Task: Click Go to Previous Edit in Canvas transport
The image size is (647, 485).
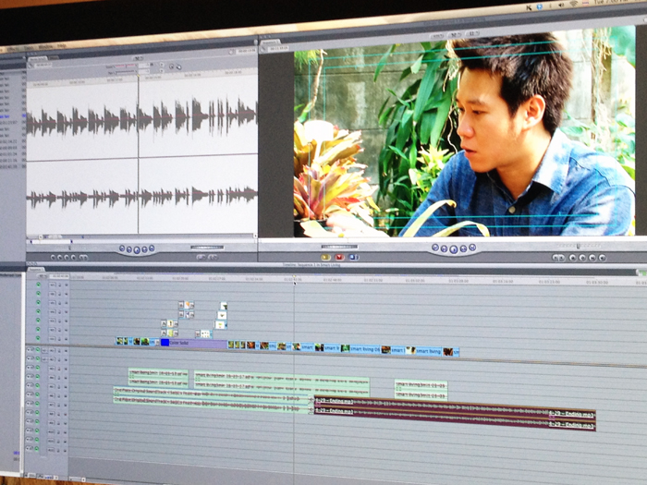Action: pos(435,248)
